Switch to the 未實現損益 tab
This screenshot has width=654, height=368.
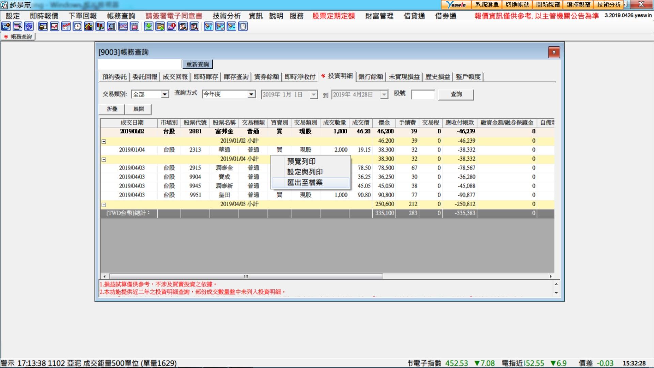click(404, 77)
